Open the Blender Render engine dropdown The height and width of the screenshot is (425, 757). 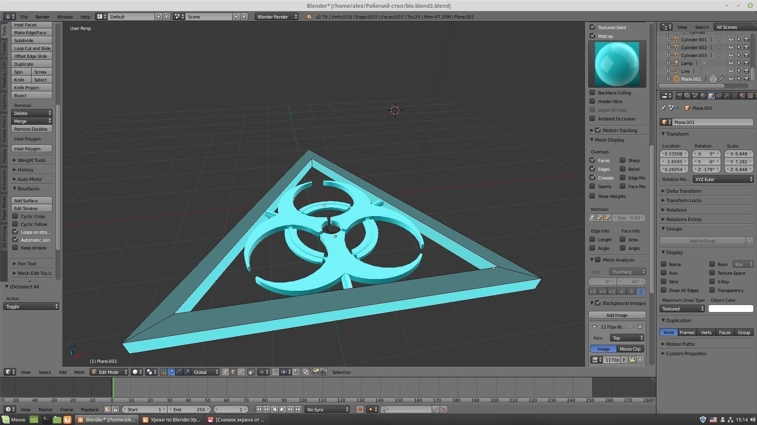click(x=276, y=17)
